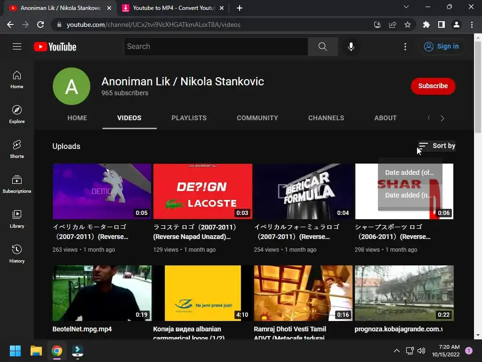The image size is (482, 362).
Task: Open Chrome extensions puzzle icon
Action: (426, 25)
